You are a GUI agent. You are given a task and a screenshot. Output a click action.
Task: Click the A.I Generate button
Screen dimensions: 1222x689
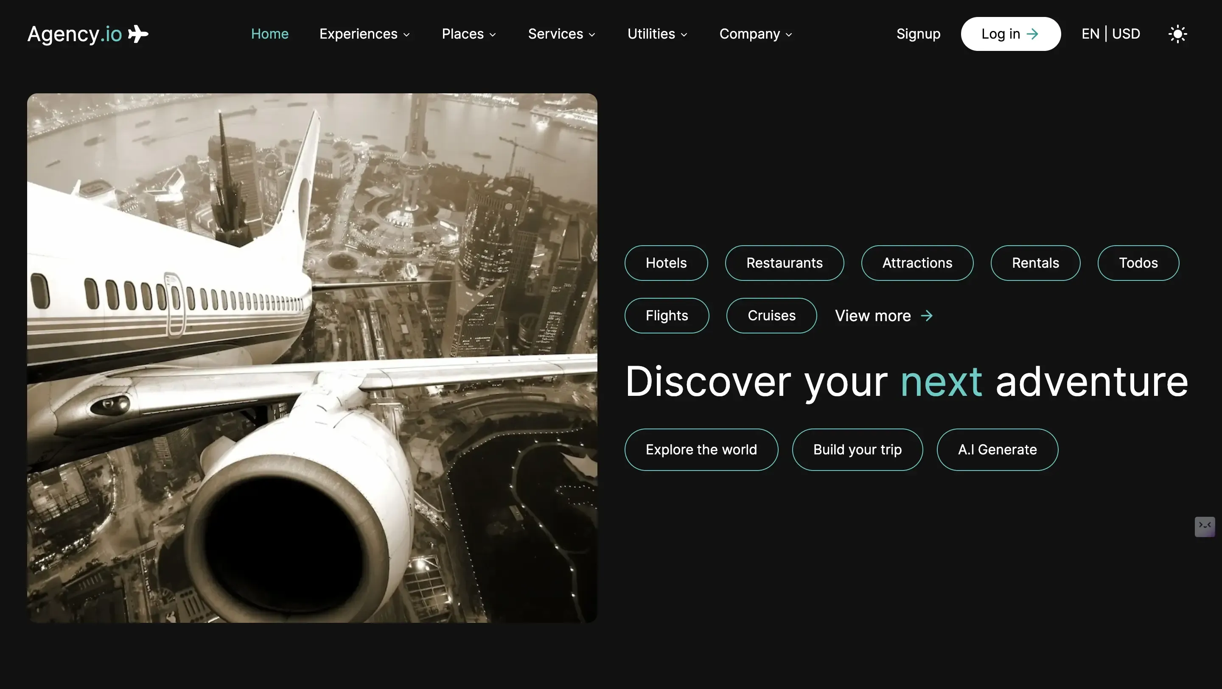coord(997,450)
